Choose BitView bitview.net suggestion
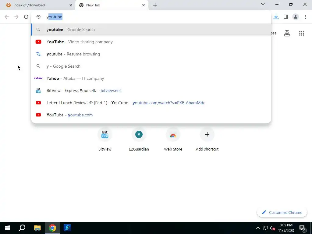The image size is (312, 234). click(x=151, y=90)
